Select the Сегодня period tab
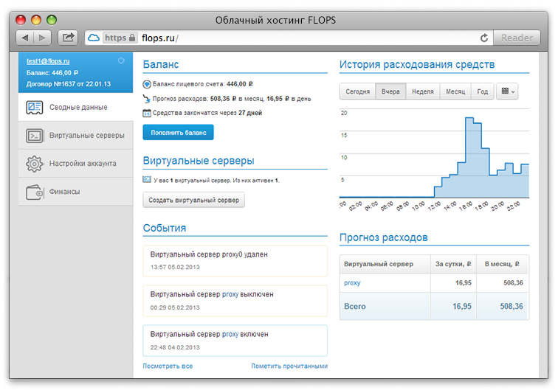 point(358,91)
